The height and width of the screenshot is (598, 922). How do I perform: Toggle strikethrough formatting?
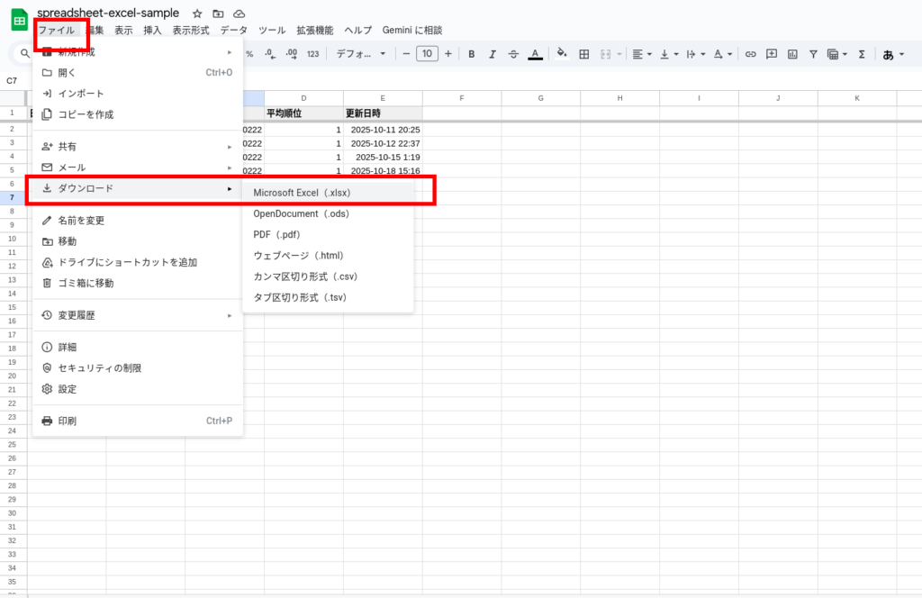point(514,54)
